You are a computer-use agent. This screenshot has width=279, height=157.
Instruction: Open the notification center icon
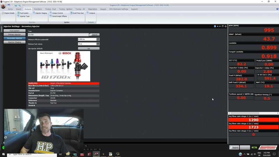tap(274, 154)
